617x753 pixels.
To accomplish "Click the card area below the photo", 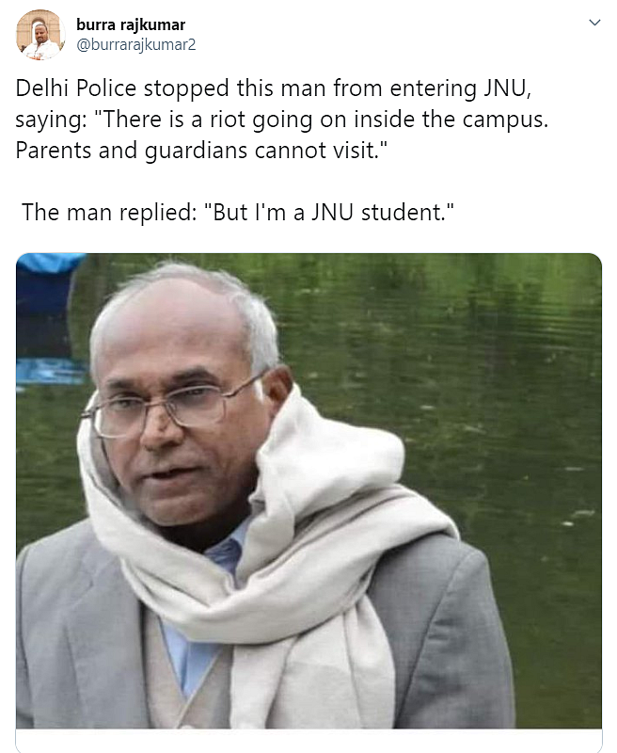I will click(x=308, y=741).
